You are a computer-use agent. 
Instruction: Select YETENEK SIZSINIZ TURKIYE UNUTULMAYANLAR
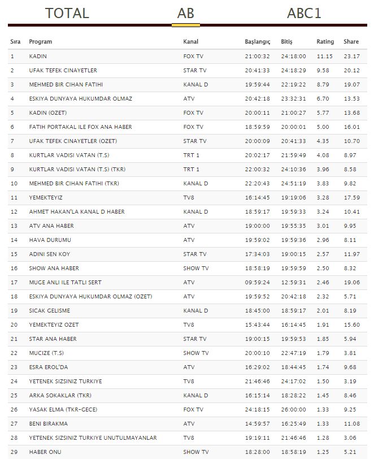pyautogui.click(x=93, y=438)
